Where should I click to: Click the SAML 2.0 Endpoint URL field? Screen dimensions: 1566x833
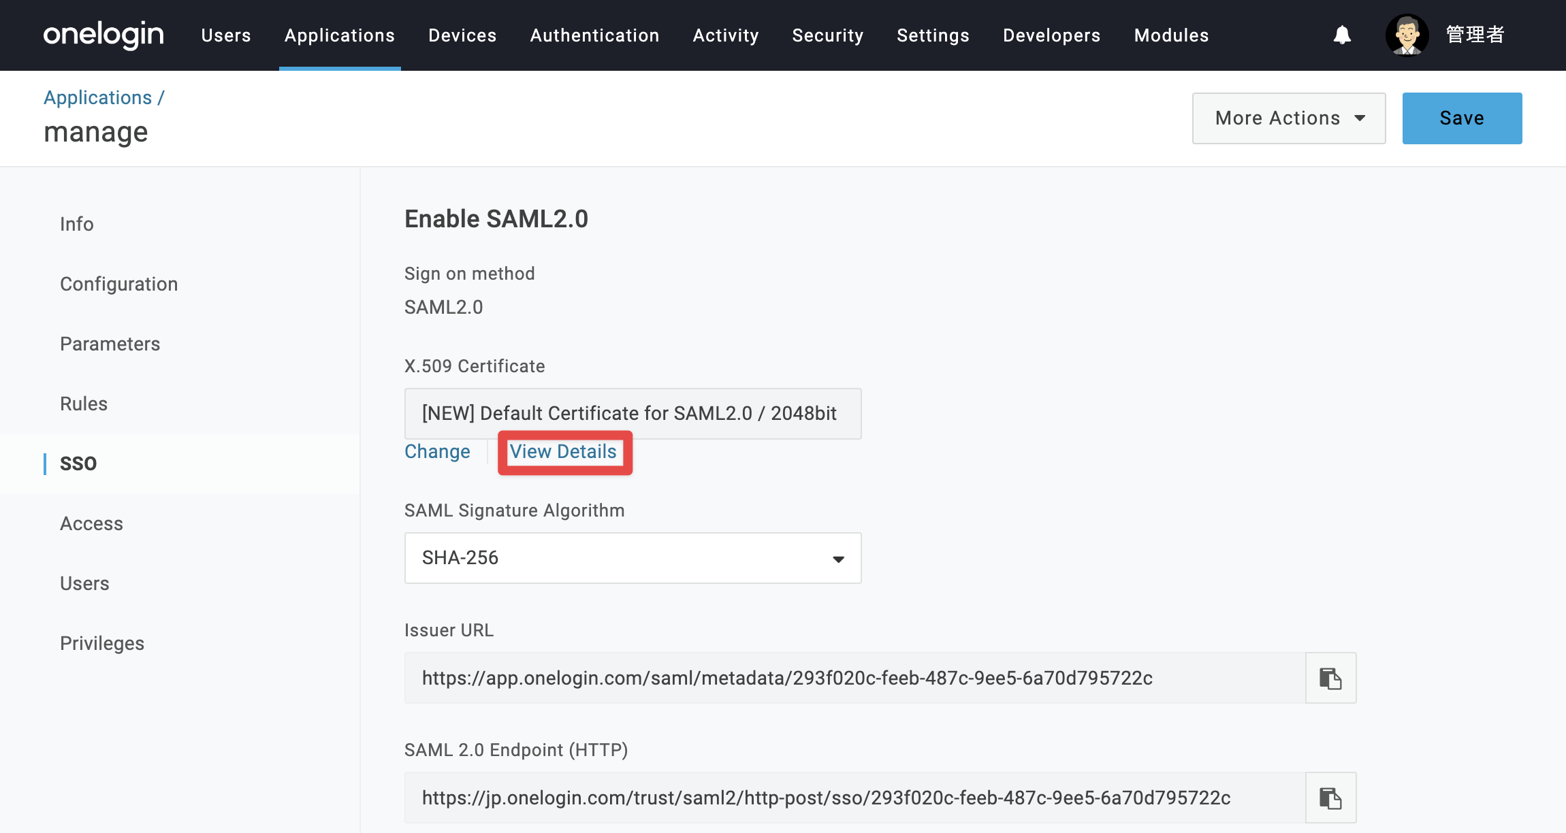[x=855, y=798]
